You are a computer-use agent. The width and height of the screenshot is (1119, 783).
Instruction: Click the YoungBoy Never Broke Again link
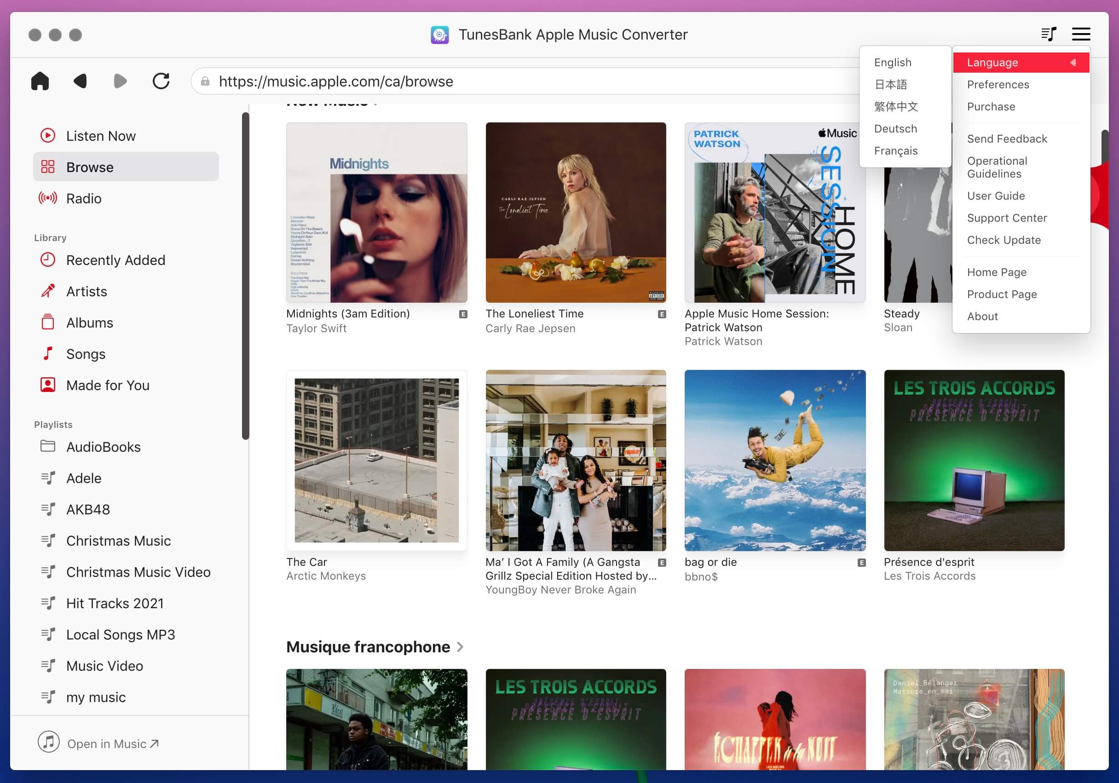pos(560,590)
